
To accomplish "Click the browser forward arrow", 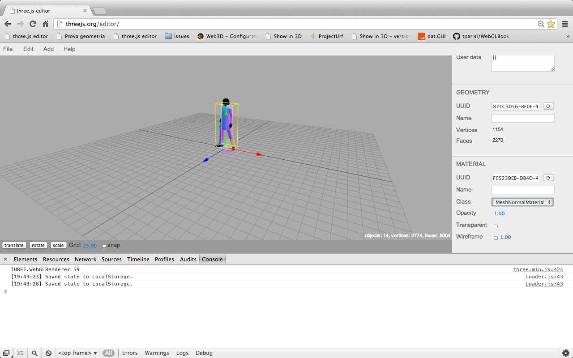I will tap(20, 24).
